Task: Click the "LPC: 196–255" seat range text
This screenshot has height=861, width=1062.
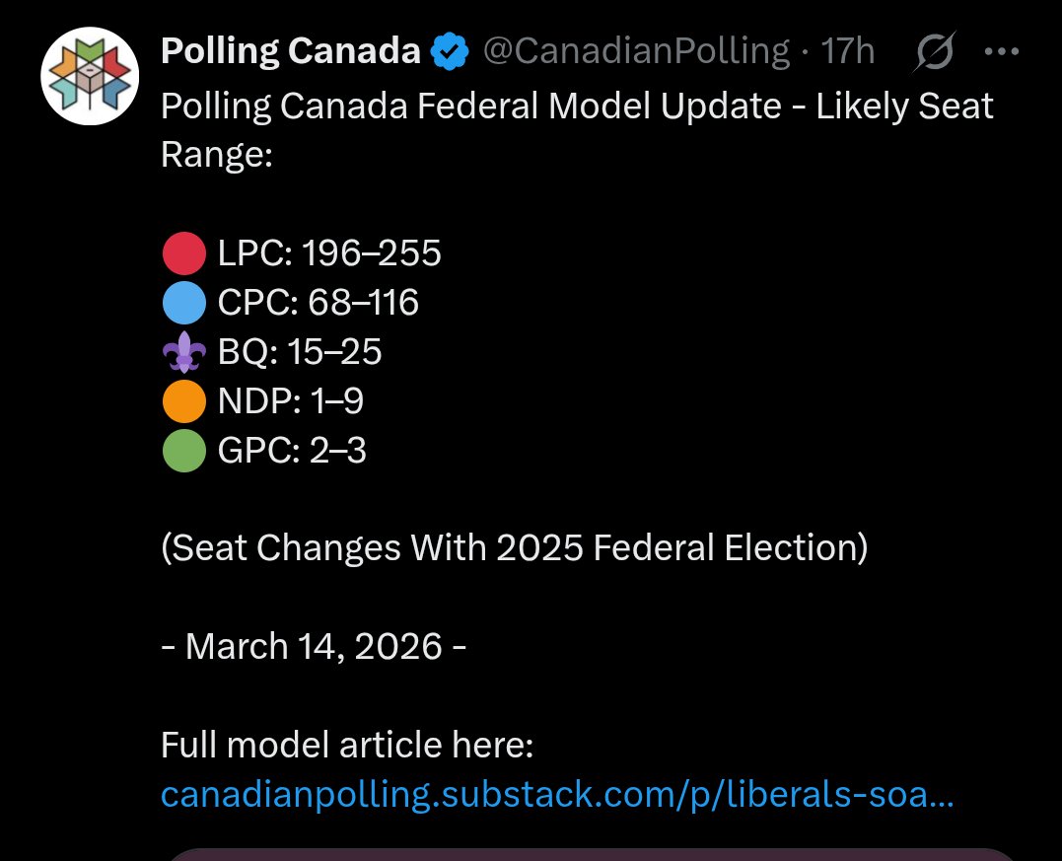Action: (x=329, y=254)
